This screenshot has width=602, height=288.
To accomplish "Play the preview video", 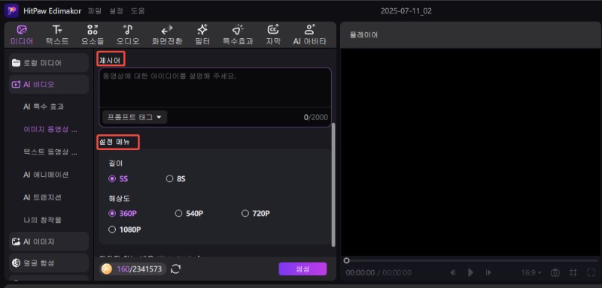I will (x=470, y=273).
